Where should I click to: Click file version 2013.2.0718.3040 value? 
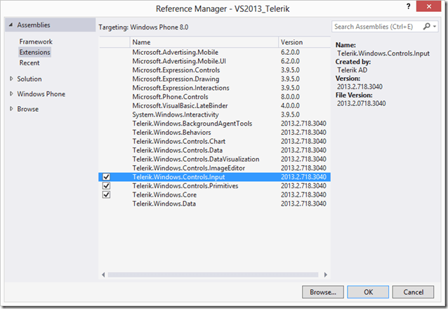pos(361,103)
